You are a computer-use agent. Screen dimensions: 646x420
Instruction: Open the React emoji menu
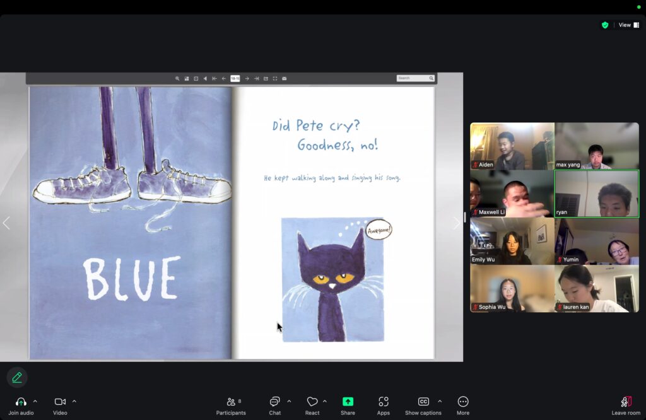[312, 402]
